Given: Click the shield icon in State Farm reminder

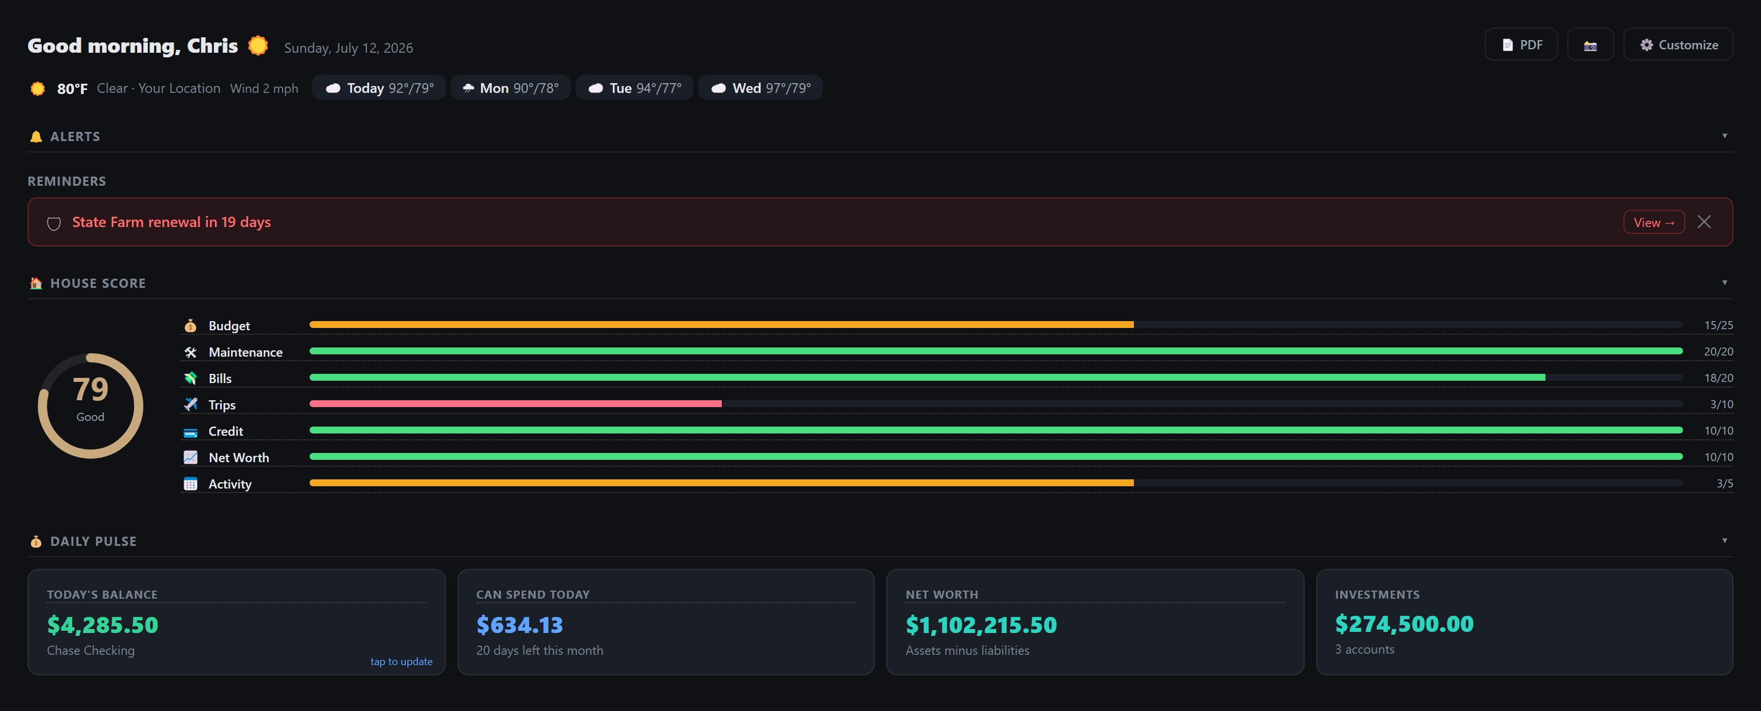Looking at the screenshot, I should coord(54,223).
